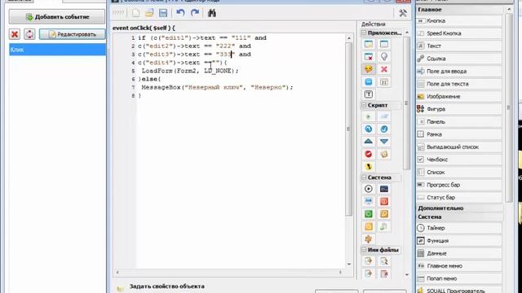Click the green arrow icon in Скрипт group
The image size is (522, 293).
(369, 116)
